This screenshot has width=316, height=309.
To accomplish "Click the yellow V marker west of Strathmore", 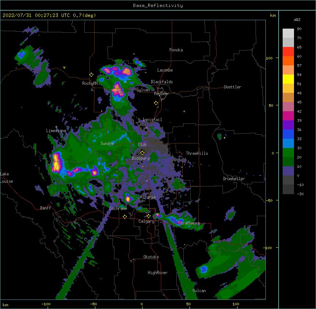I will [x=157, y=214].
